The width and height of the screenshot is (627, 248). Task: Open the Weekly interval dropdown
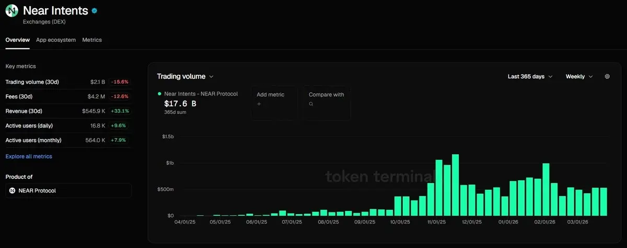click(x=579, y=77)
